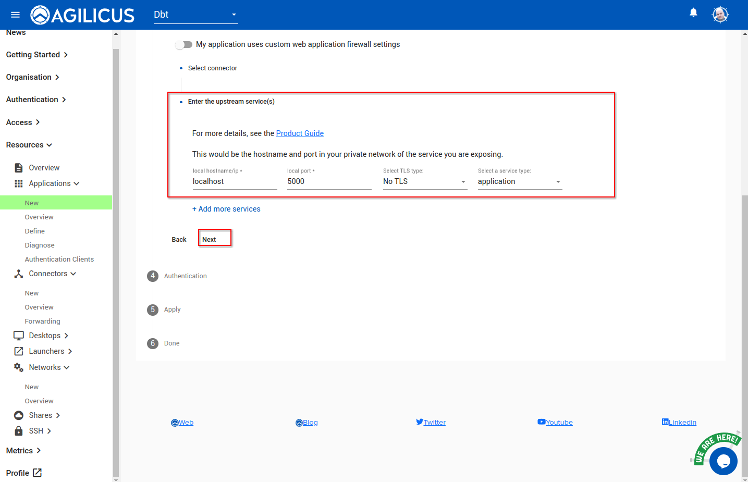Click the notifications bell icon
Viewport: 748px width, 482px height.
point(693,13)
